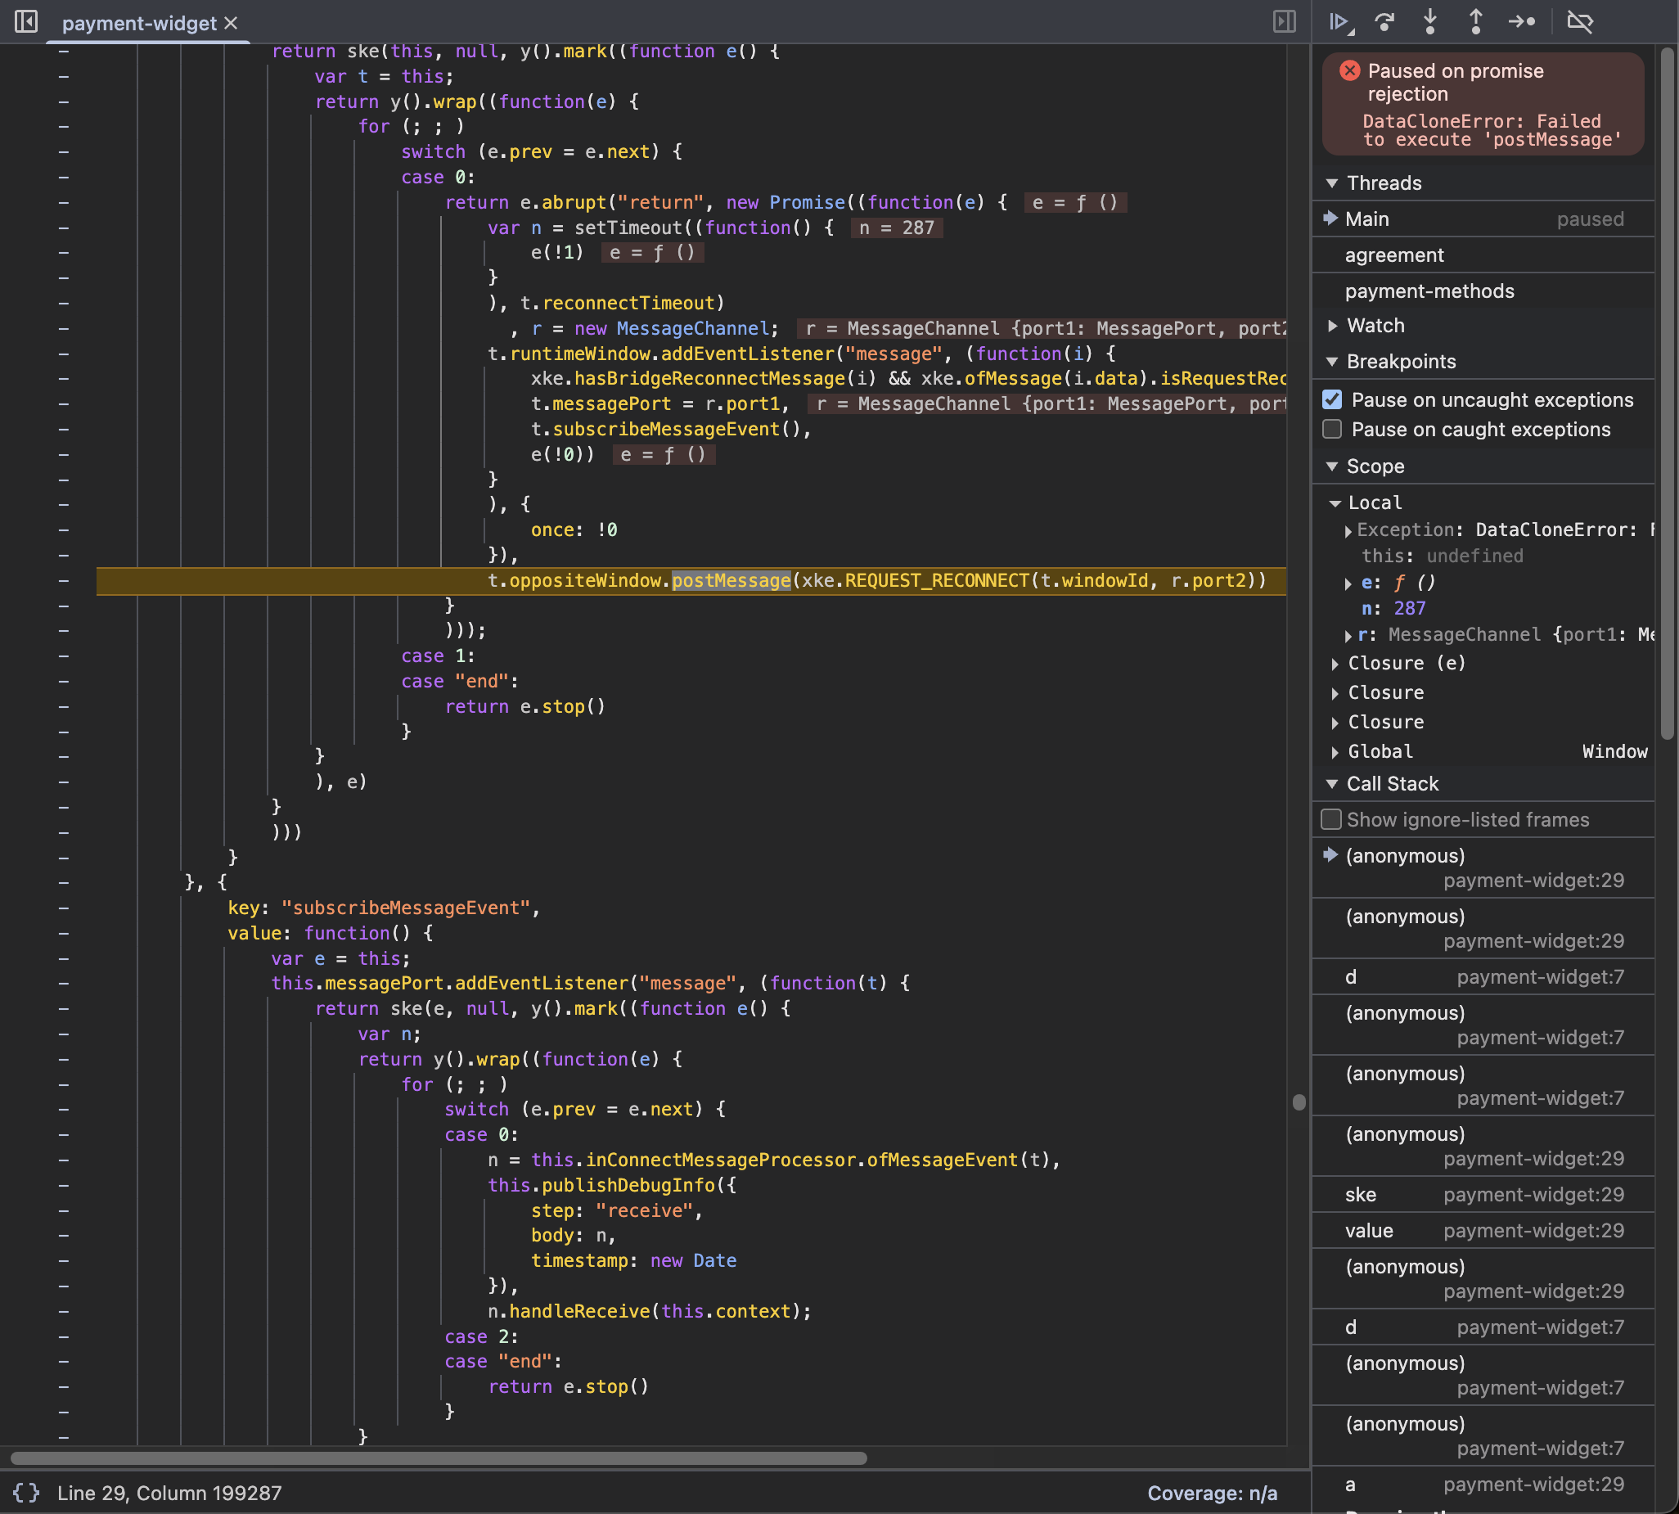Uncheck Pause on uncaught exceptions
This screenshot has height=1514, width=1679.
[x=1332, y=400]
